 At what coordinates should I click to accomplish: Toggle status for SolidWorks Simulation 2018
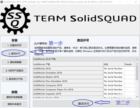pyautogui.click(x=114, y=73)
